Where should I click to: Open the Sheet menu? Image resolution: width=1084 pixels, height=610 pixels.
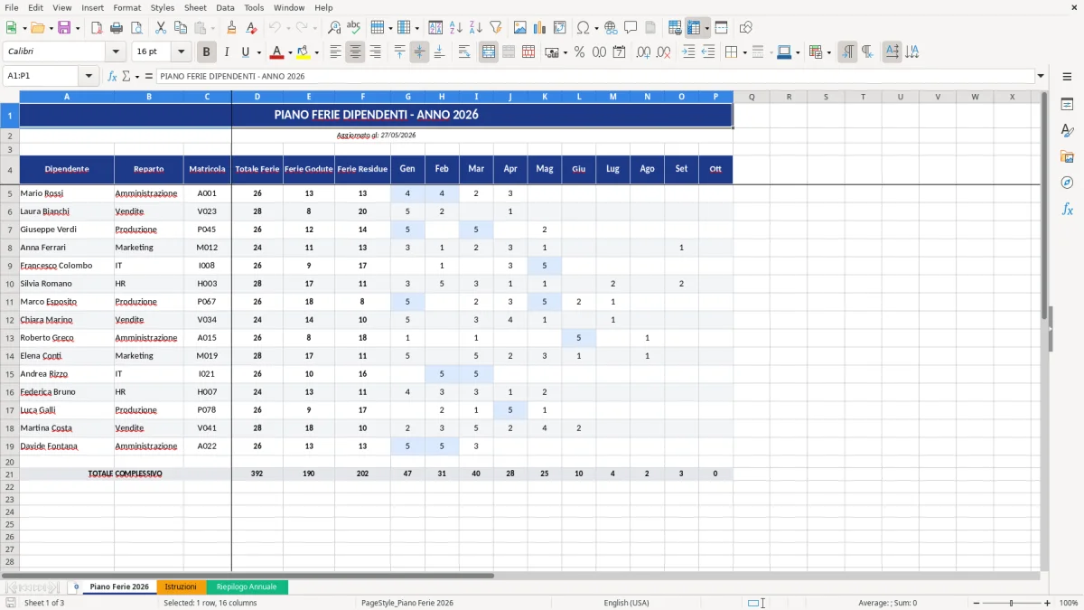pyautogui.click(x=195, y=7)
